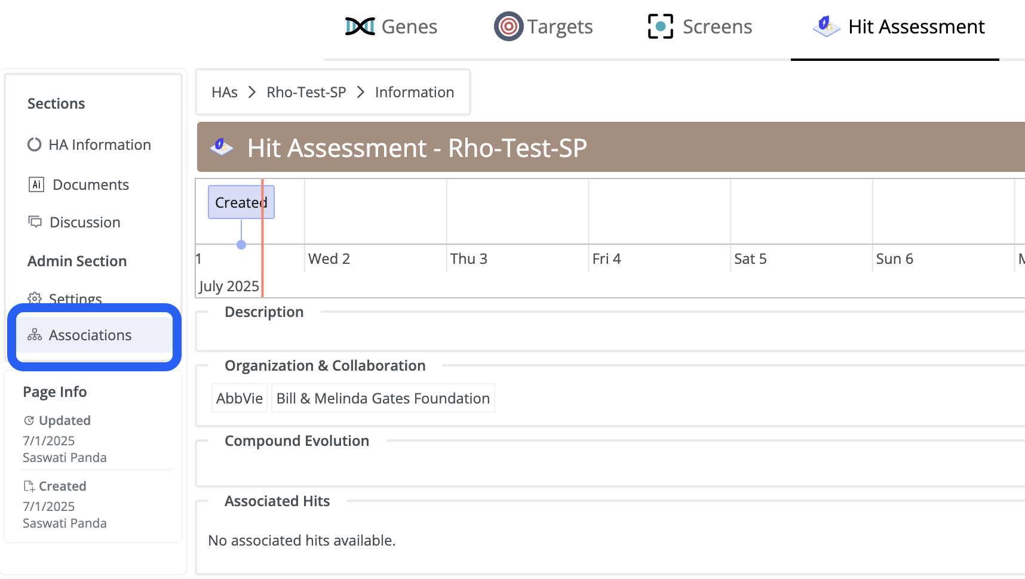Open the Targets tab
Image resolution: width=1025 pixels, height=579 pixels.
(544, 27)
